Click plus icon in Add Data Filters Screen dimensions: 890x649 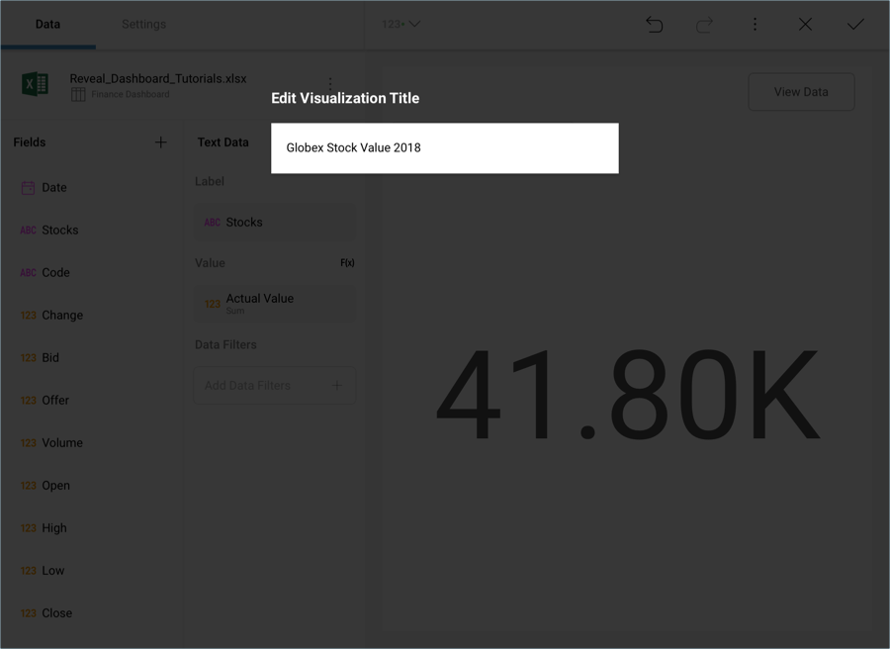(x=337, y=386)
